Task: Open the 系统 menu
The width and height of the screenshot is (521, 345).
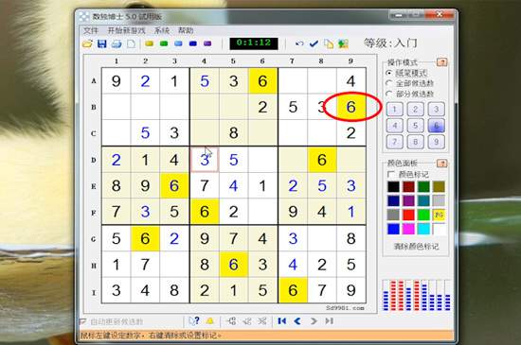Action: (162, 31)
